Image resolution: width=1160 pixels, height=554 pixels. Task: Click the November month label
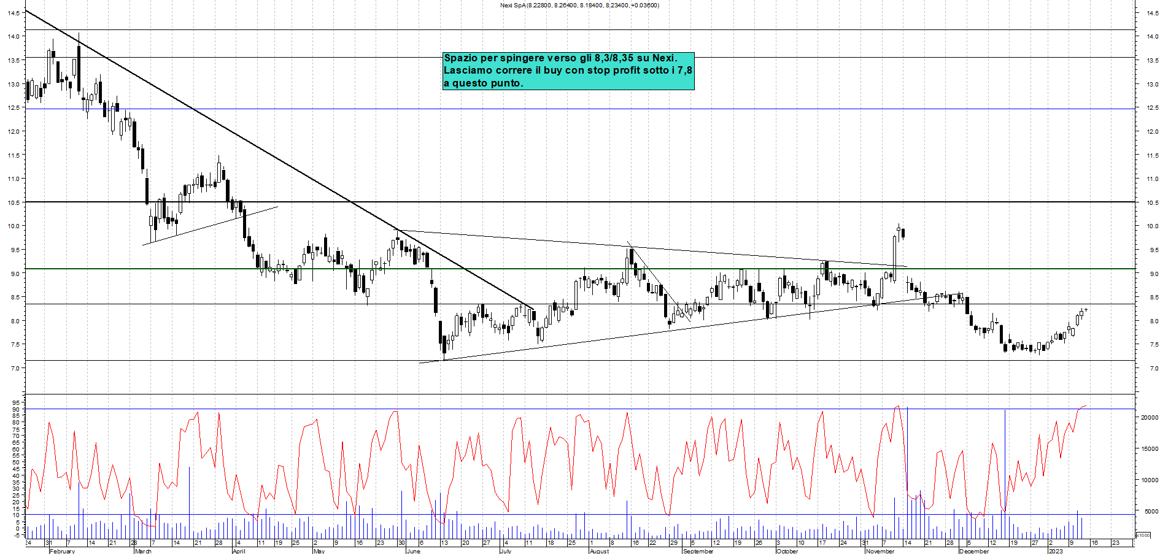[880, 551]
